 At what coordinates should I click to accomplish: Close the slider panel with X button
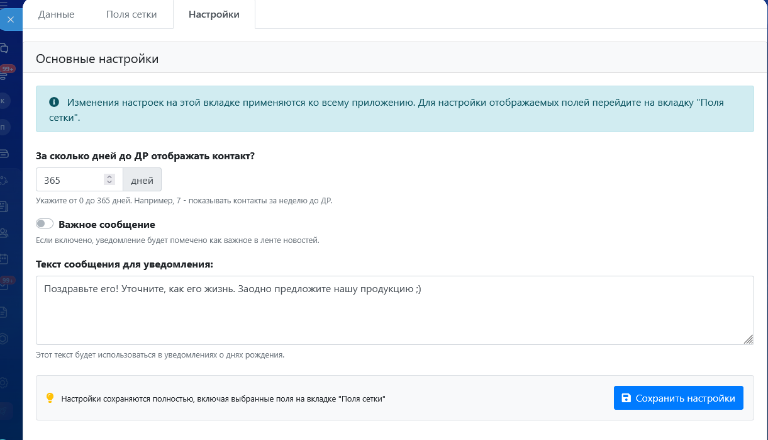(x=10, y=20)
